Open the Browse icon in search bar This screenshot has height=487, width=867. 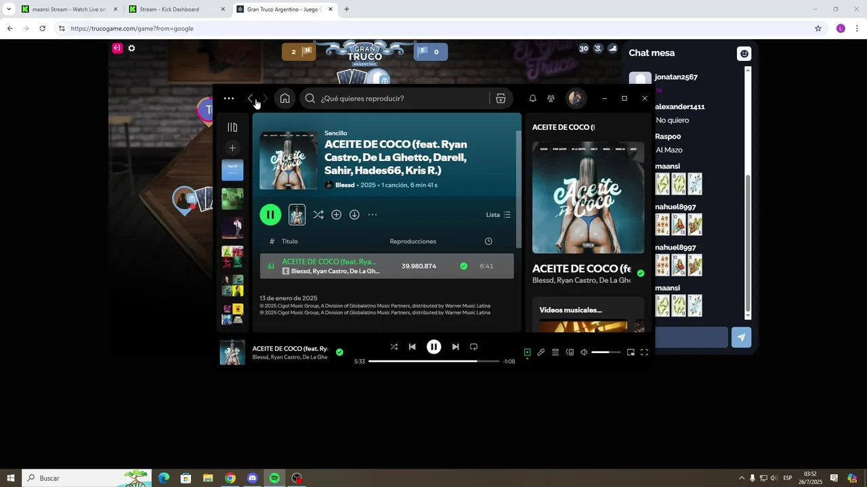(x=501, y=99)
